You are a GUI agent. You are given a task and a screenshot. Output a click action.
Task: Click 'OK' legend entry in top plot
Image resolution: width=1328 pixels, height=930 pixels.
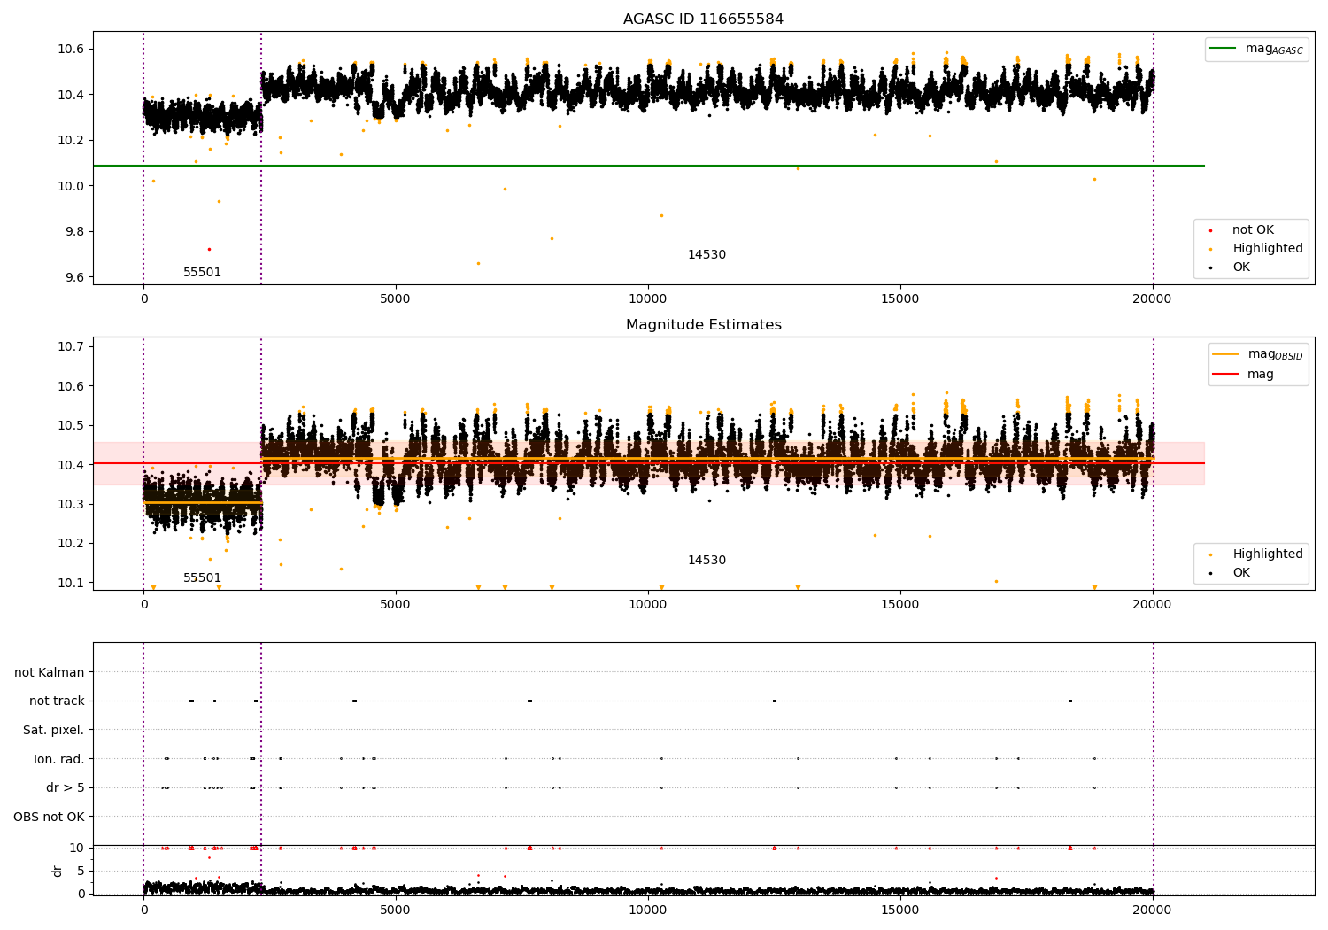1241,267
